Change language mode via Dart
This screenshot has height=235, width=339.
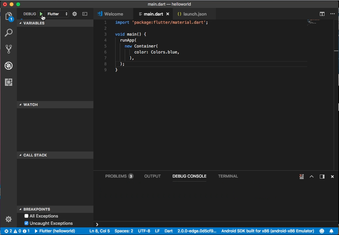click(168, 231)
